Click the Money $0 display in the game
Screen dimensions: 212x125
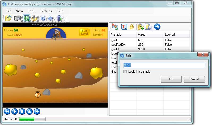tap(11, 30)
